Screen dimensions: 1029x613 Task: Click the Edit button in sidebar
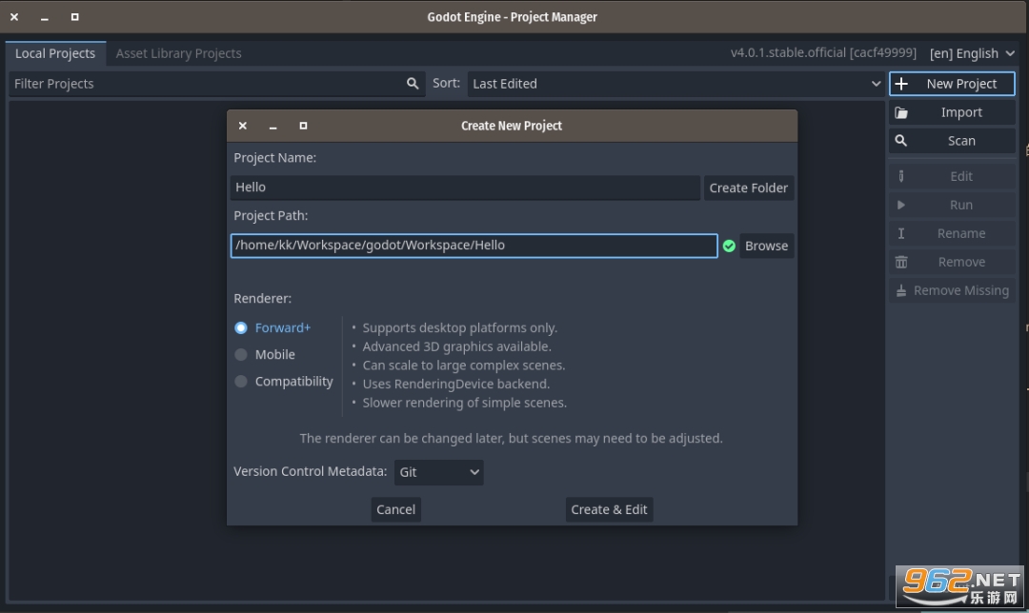point(952,176)
